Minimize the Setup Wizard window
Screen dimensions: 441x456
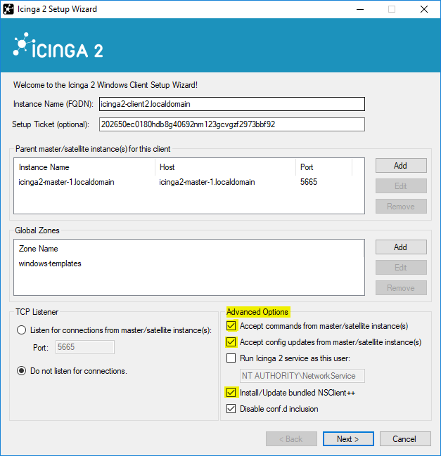coord(360,9)
